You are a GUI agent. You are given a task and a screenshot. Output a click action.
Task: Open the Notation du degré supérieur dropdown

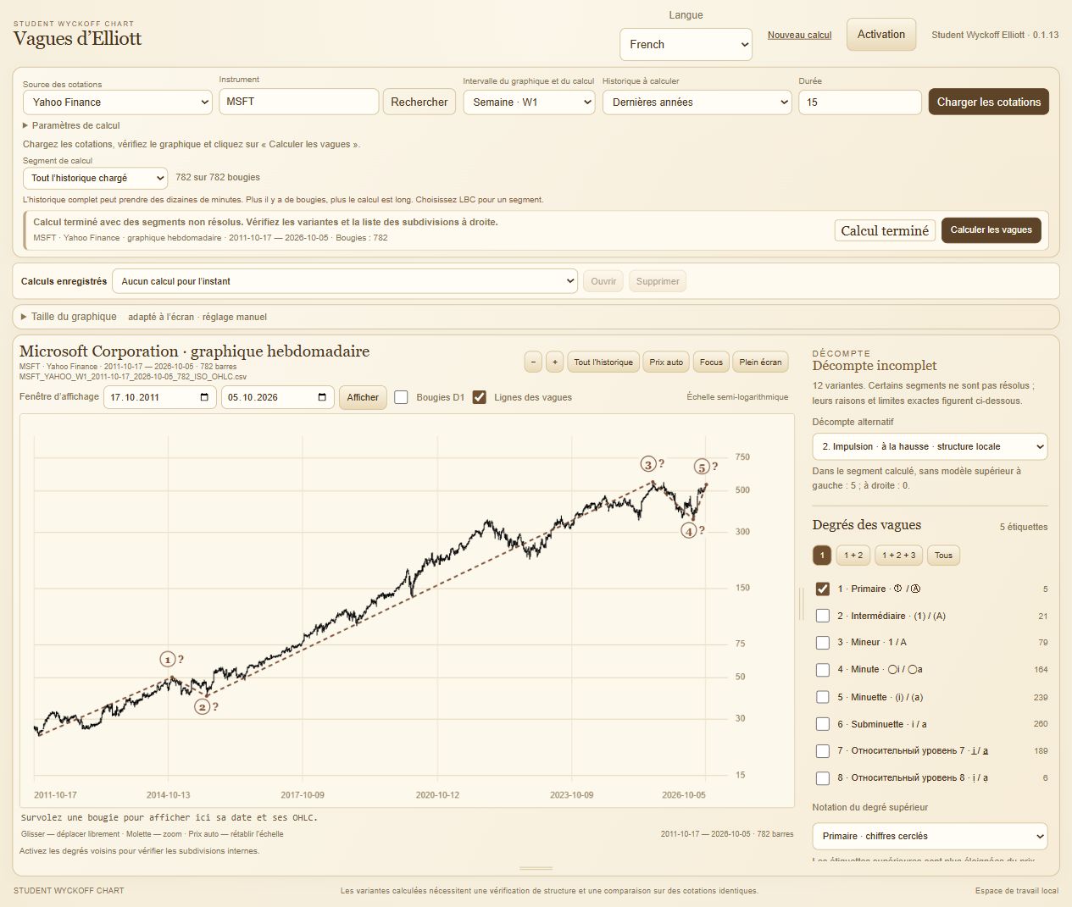click(x=930, y=836)
